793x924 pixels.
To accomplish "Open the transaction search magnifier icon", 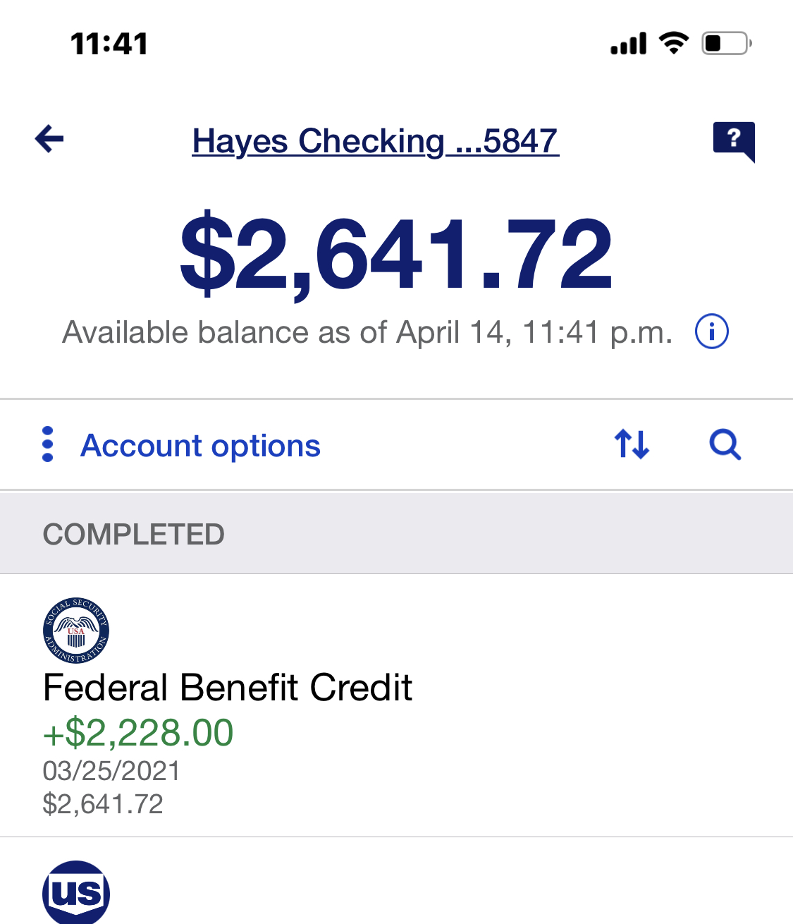I will (x=725, y=444).
